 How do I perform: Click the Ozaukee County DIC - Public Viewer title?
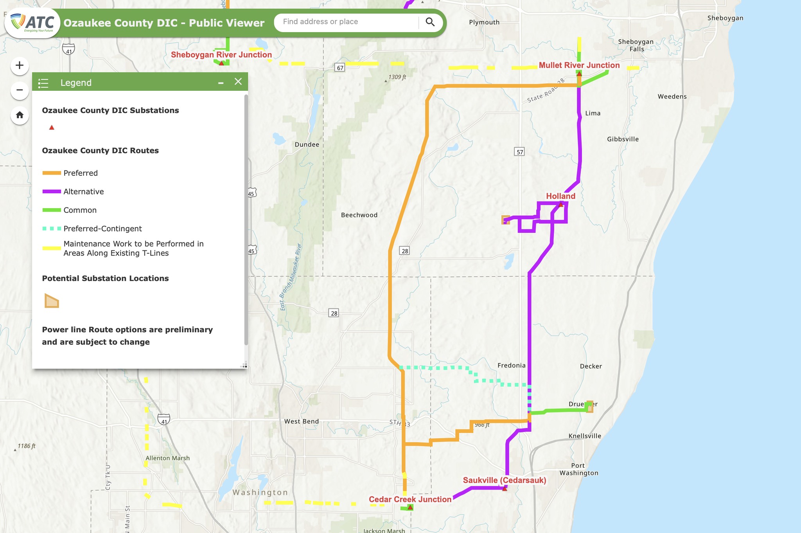tap(164, 23)
